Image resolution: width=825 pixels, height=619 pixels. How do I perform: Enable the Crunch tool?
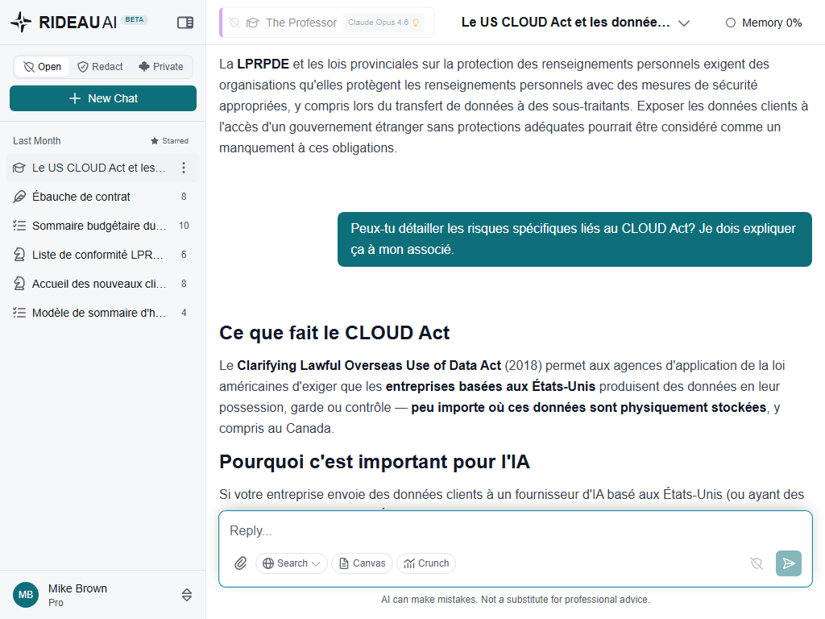(x=426, y=563)
